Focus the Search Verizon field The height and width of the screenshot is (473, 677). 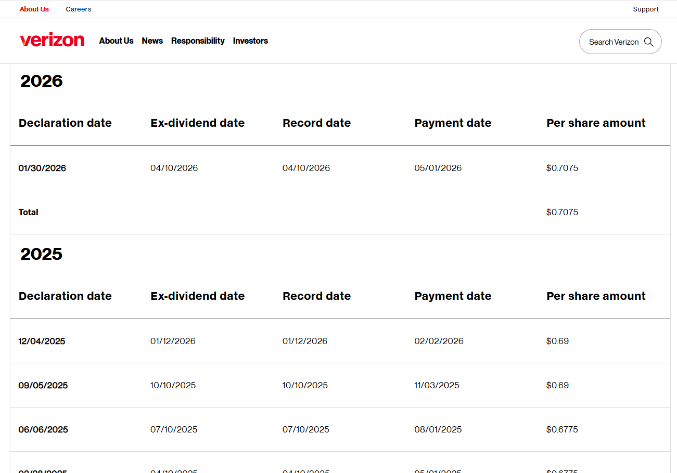613,42
